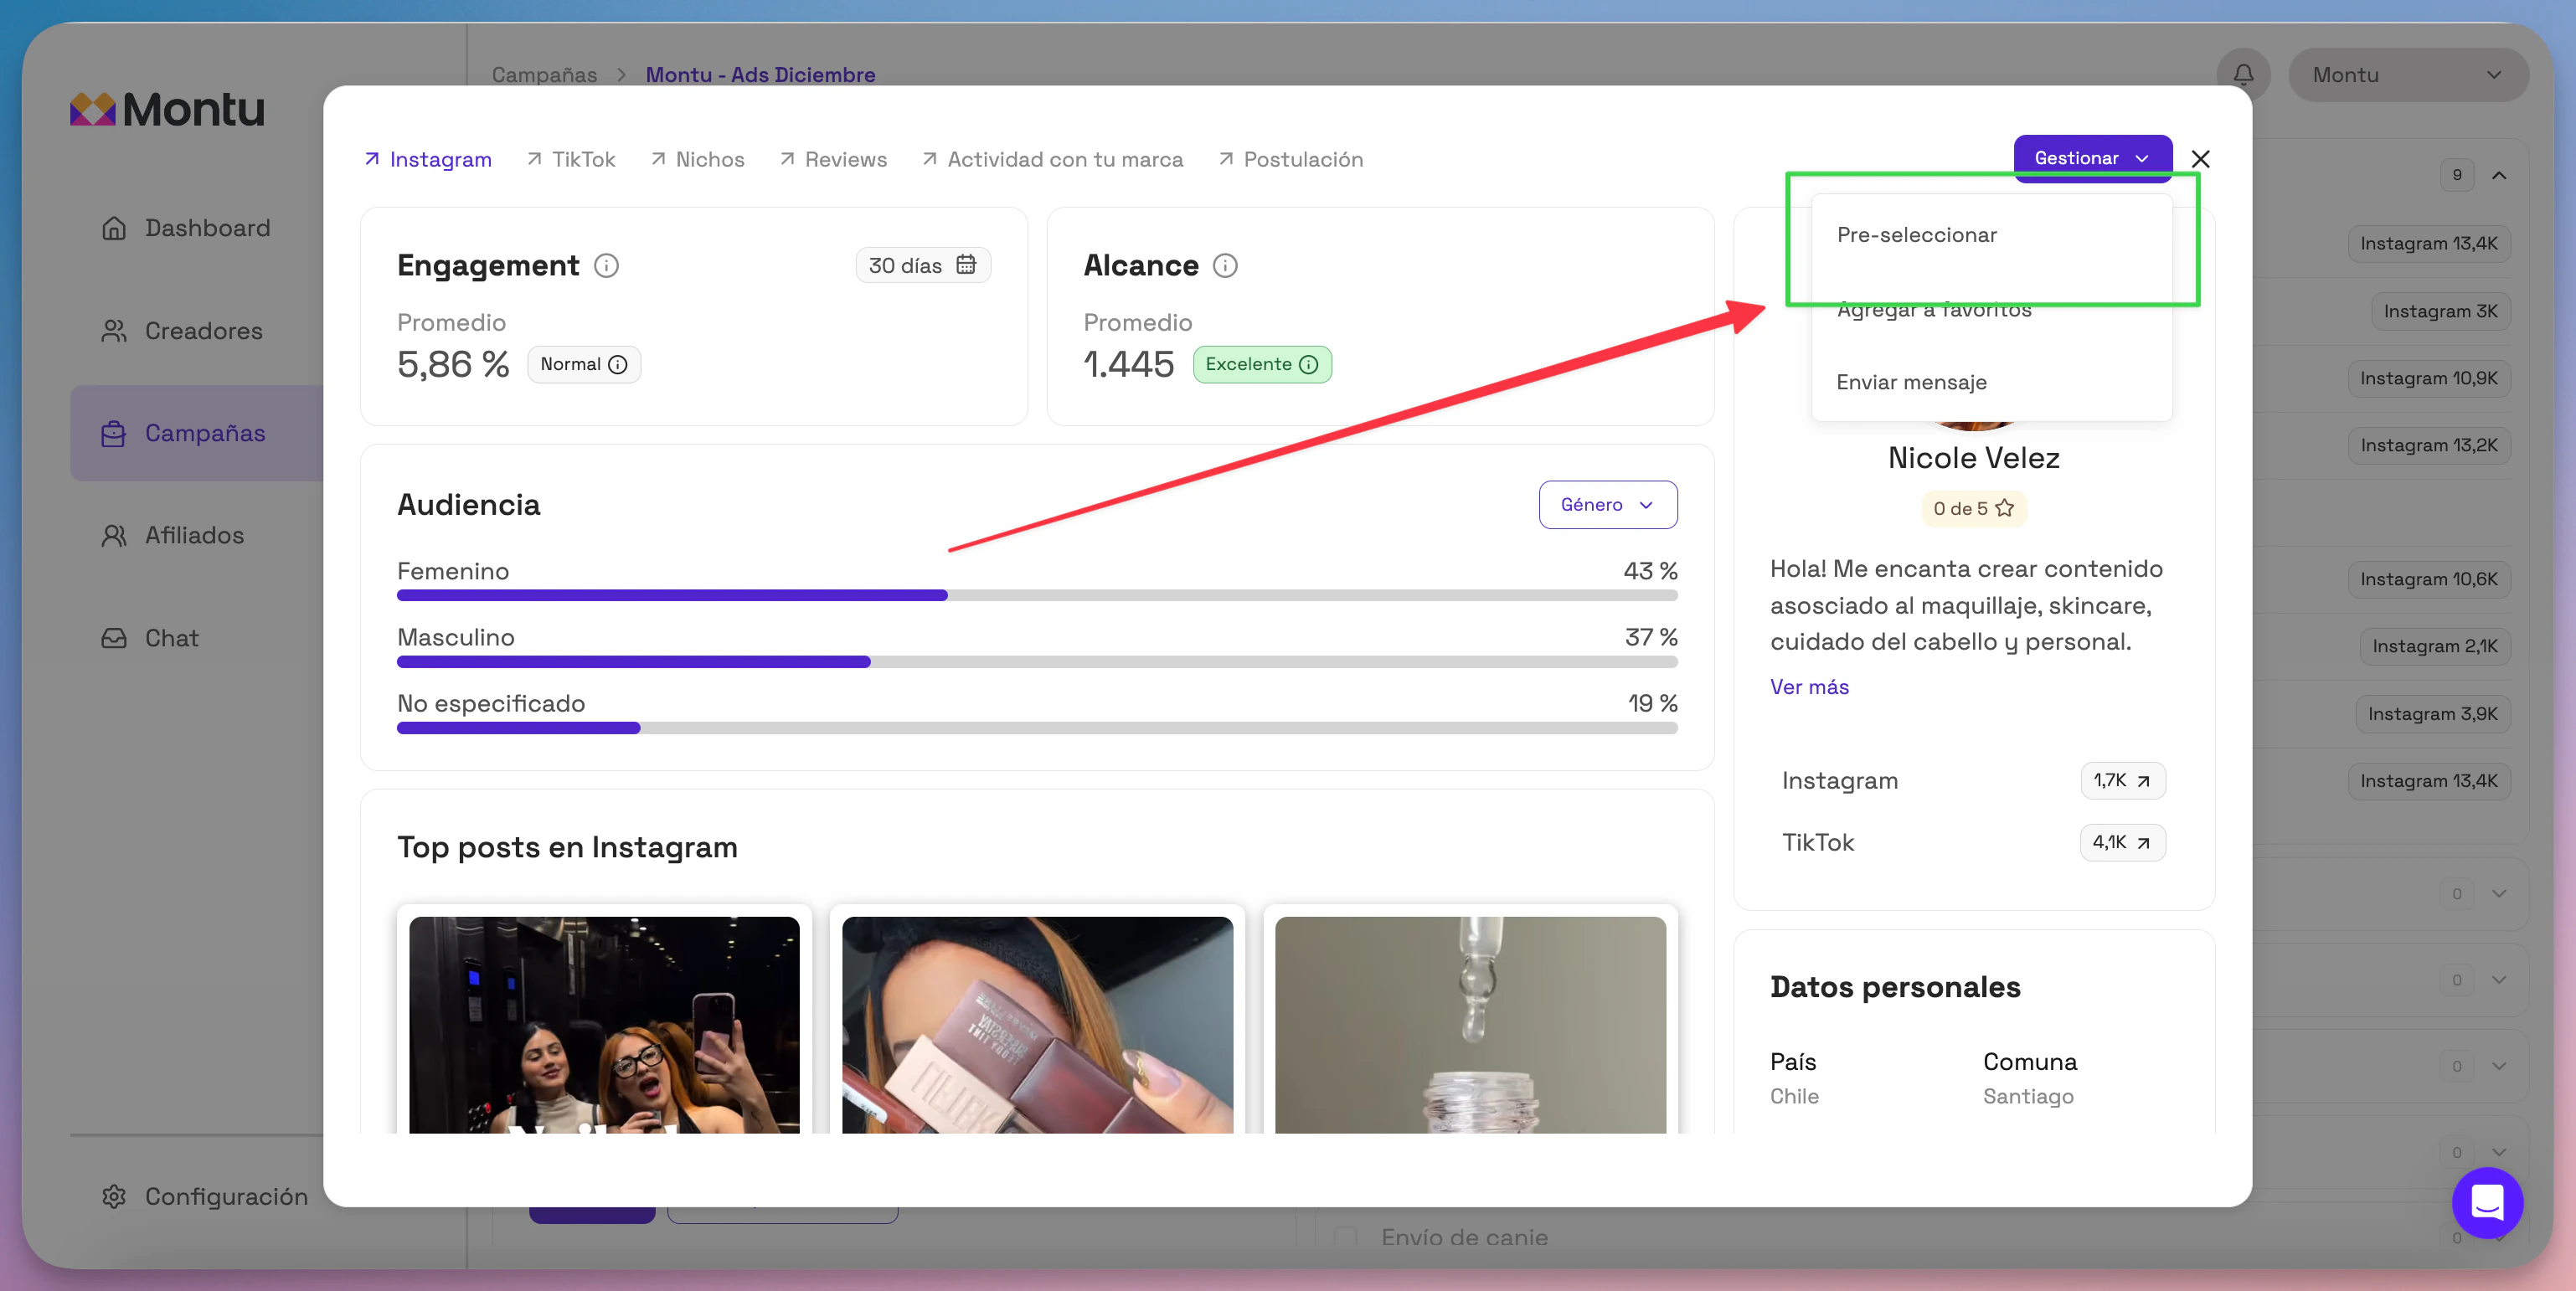Switch to the Nichos tab
This screenshot has width=2576, height=1291.
(x=698, y=159)
